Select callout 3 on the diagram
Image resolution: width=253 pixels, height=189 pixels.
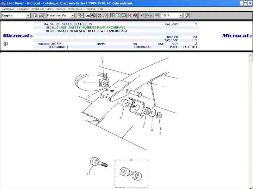102,58
